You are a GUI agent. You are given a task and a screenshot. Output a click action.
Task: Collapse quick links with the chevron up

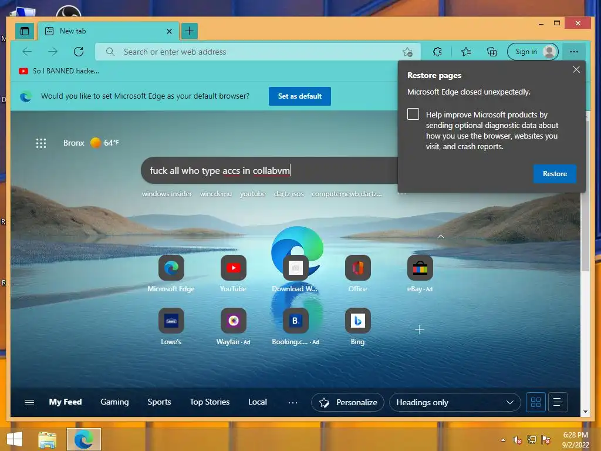(441, 237)
